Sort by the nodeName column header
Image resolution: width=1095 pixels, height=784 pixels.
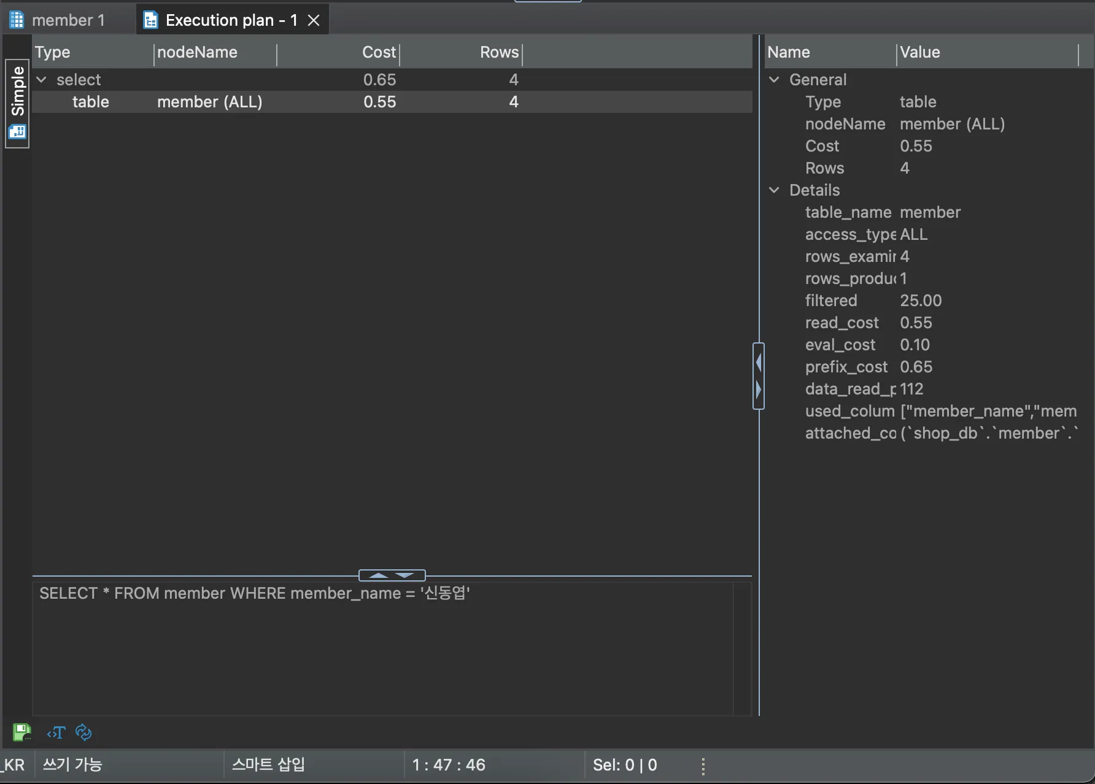(x=215, y=53)
